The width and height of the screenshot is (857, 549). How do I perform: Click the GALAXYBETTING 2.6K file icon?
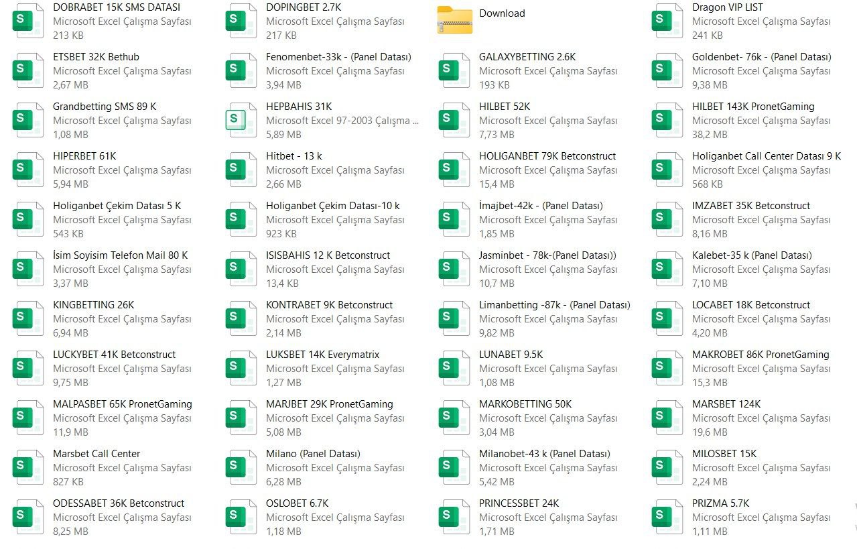(454, 70)
